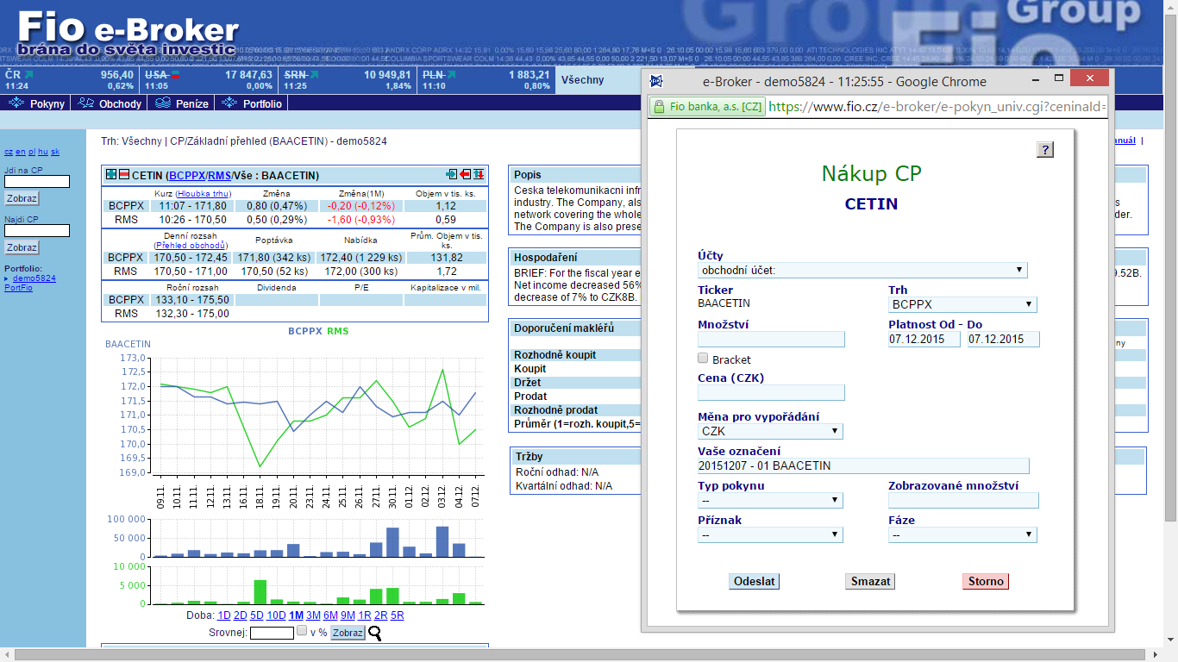This screenshot has width=1178, height=662.
Task: Click the red arrow sell icon in CETIN header
Action: 466,175
